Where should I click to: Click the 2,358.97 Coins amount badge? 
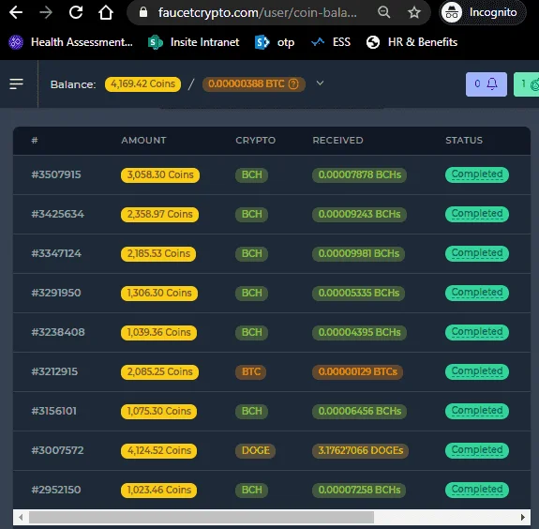tap(160, 214)
